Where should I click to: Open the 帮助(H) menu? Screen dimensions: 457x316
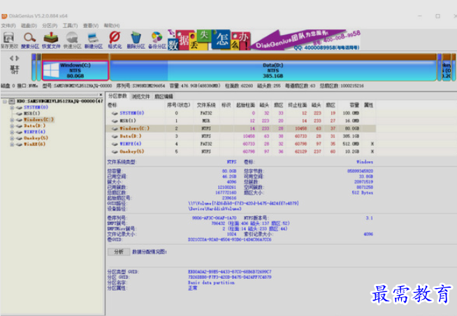(x=112, y=26)
